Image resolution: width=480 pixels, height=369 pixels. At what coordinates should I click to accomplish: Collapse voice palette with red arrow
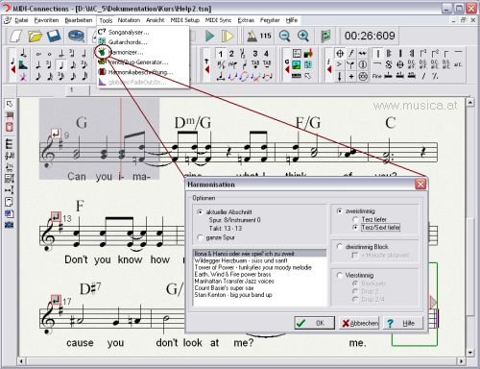click(207, 69)
